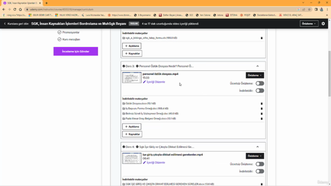Screen dimensions: 331x186
Task: Collapse Ders 4 with its chevron
Action: tap(258, 147)
